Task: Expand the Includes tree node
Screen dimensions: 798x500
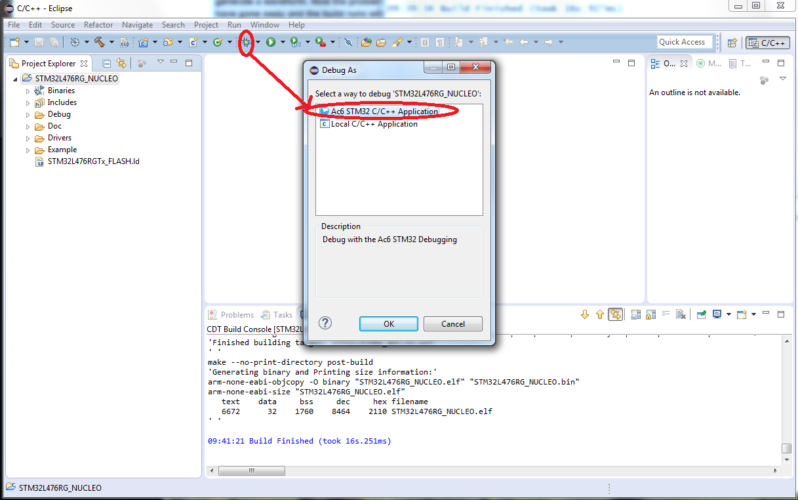Action: tap(28, 102)
